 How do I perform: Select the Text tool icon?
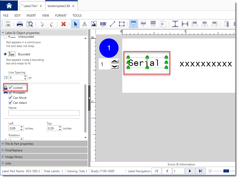85,24
